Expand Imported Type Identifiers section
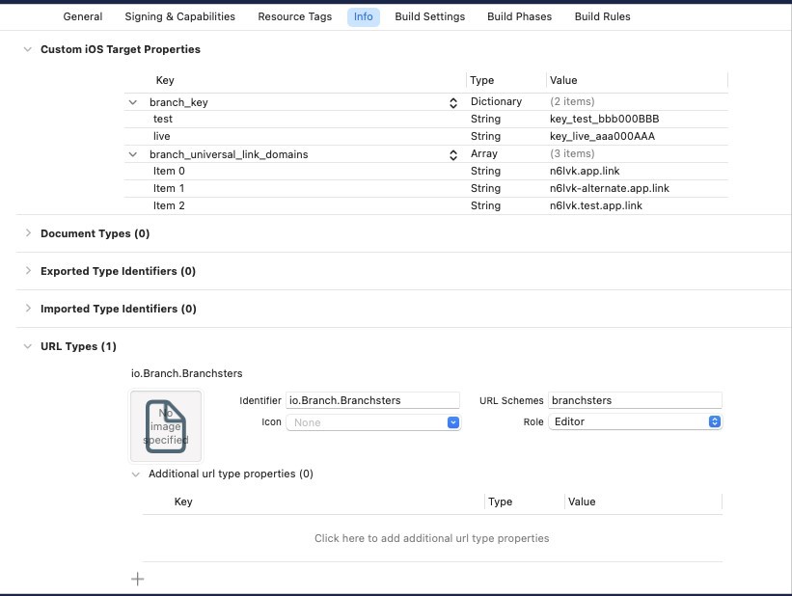Screen dimensions: 792x596 click(27, 309)
